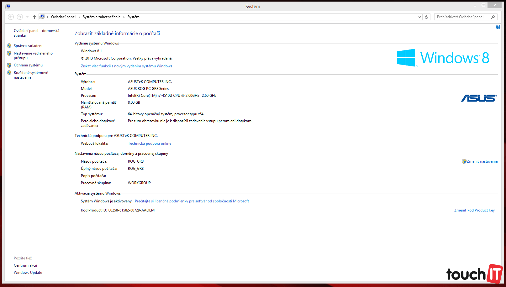Open the recent locations dropdown arrow
This screenshot has width=506, height=287.
pos(28,17)
